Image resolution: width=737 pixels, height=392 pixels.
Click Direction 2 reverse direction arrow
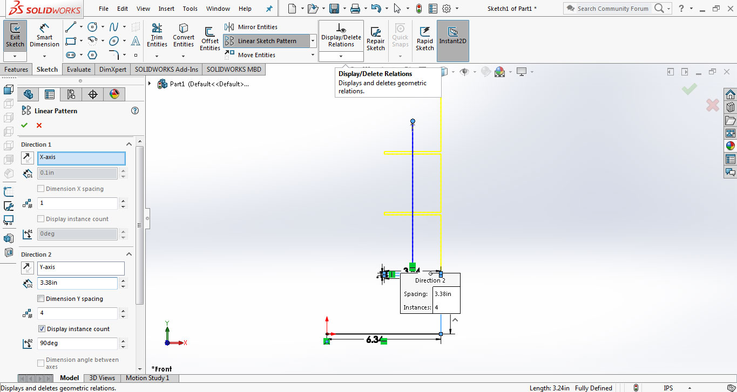click(x=27, y=268)
